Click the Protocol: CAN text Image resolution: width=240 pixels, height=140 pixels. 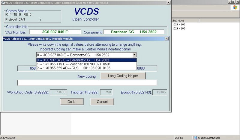coord(15,19)
